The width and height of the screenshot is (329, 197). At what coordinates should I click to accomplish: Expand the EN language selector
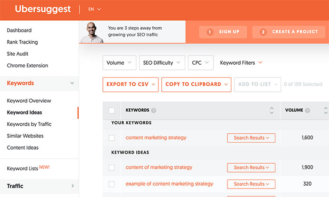pyautogui.click(x=94, y=9)
